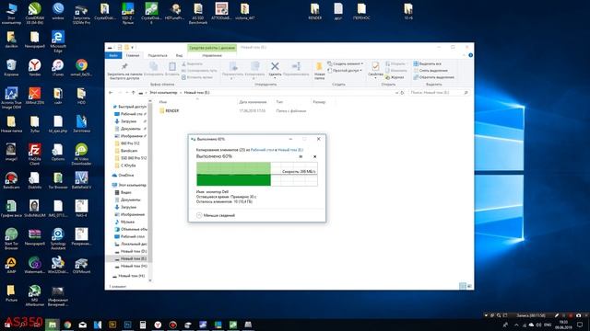This screenshot has width=590, height=331.
Task: Select the Yandex browser desktop icon
Action: pyautogui.click(x=35, y=67)
